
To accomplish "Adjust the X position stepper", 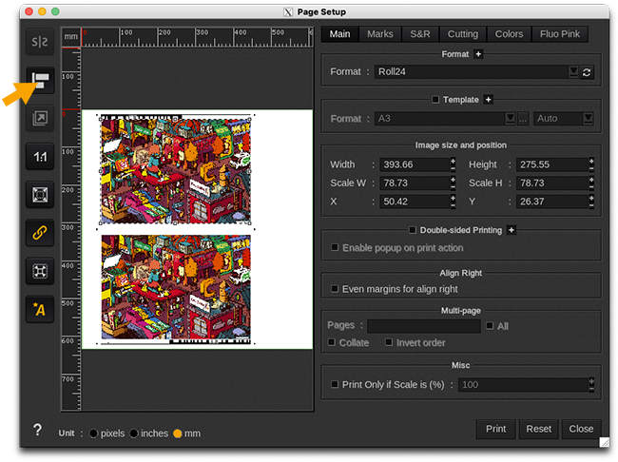I will coord(453,202).
